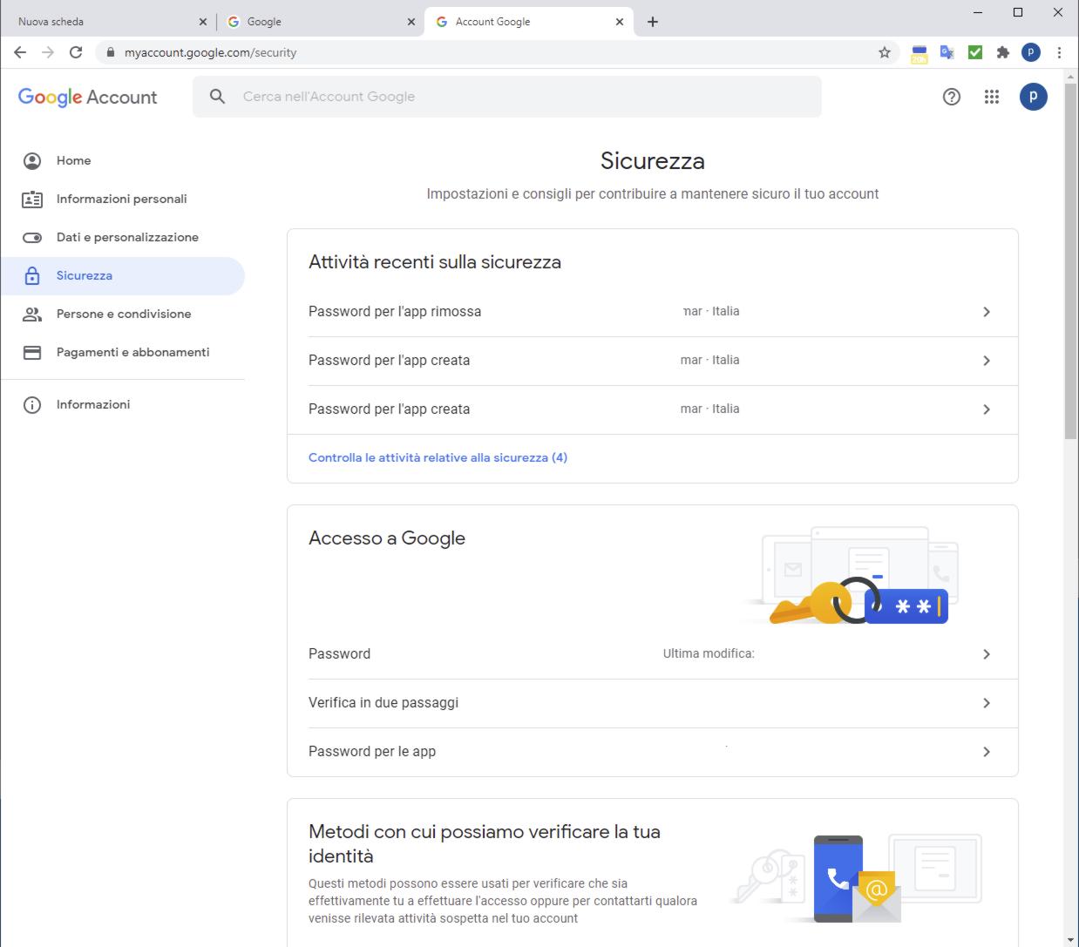Click the address bar URL myaccount.google.com/security

(210, 52)
